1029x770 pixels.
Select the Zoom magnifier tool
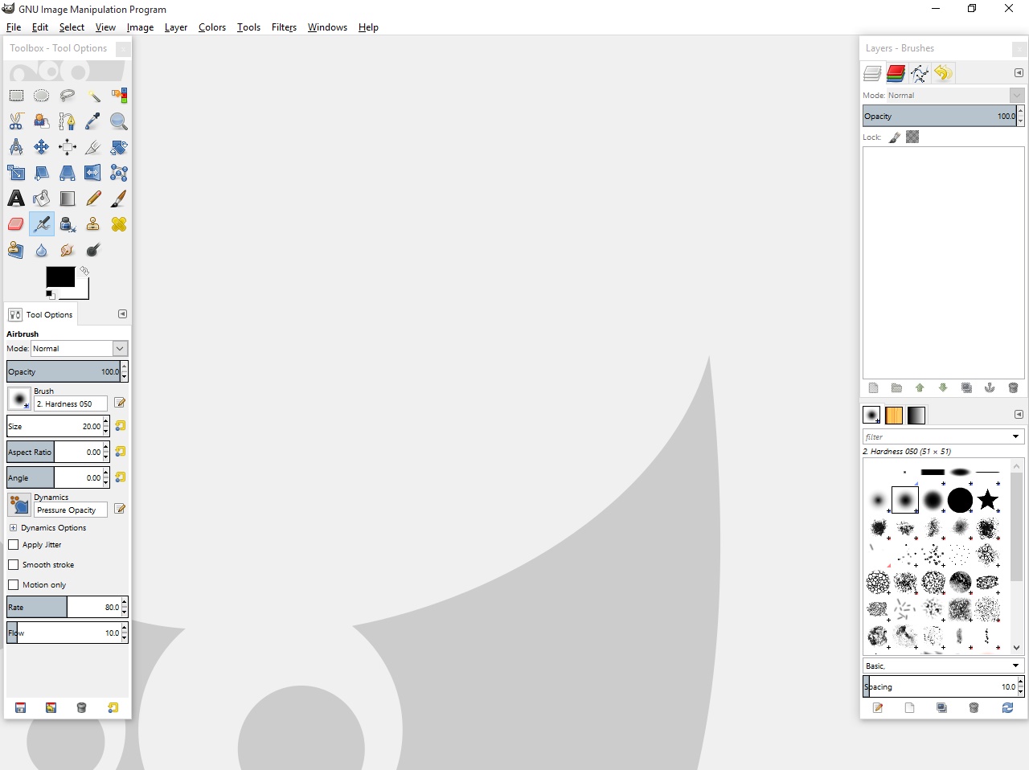pyautogui.click(x=119, y=121)
